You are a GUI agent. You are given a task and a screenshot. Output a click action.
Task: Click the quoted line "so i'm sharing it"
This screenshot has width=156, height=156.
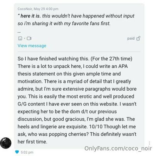click(64, 23)
